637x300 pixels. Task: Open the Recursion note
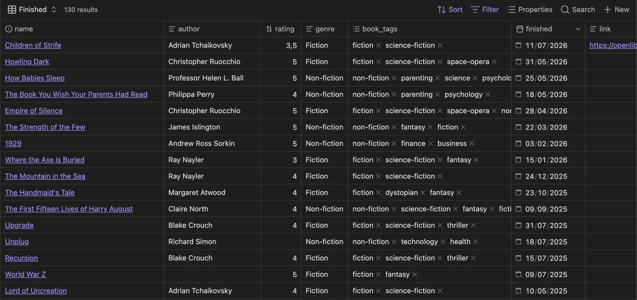[x=21, y=258]
